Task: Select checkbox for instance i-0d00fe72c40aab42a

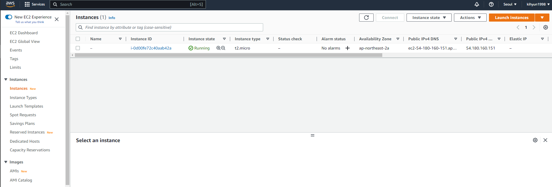Action: coord(78,48)
